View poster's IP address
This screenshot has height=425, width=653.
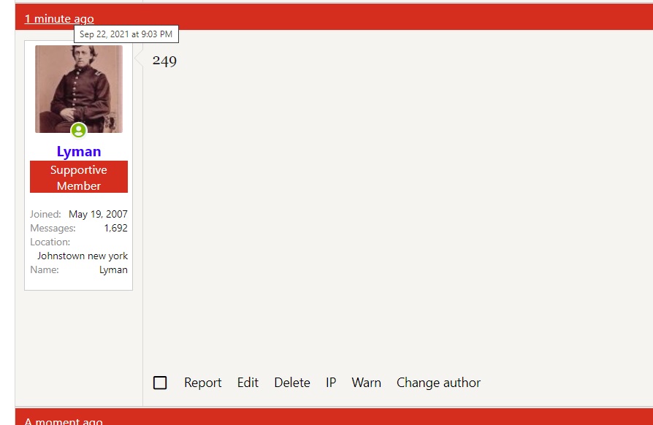pos(331,383)
